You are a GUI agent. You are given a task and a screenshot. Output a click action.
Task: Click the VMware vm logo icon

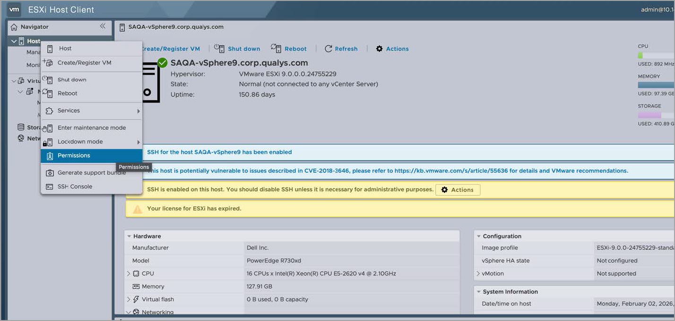(x=14, y=9)
